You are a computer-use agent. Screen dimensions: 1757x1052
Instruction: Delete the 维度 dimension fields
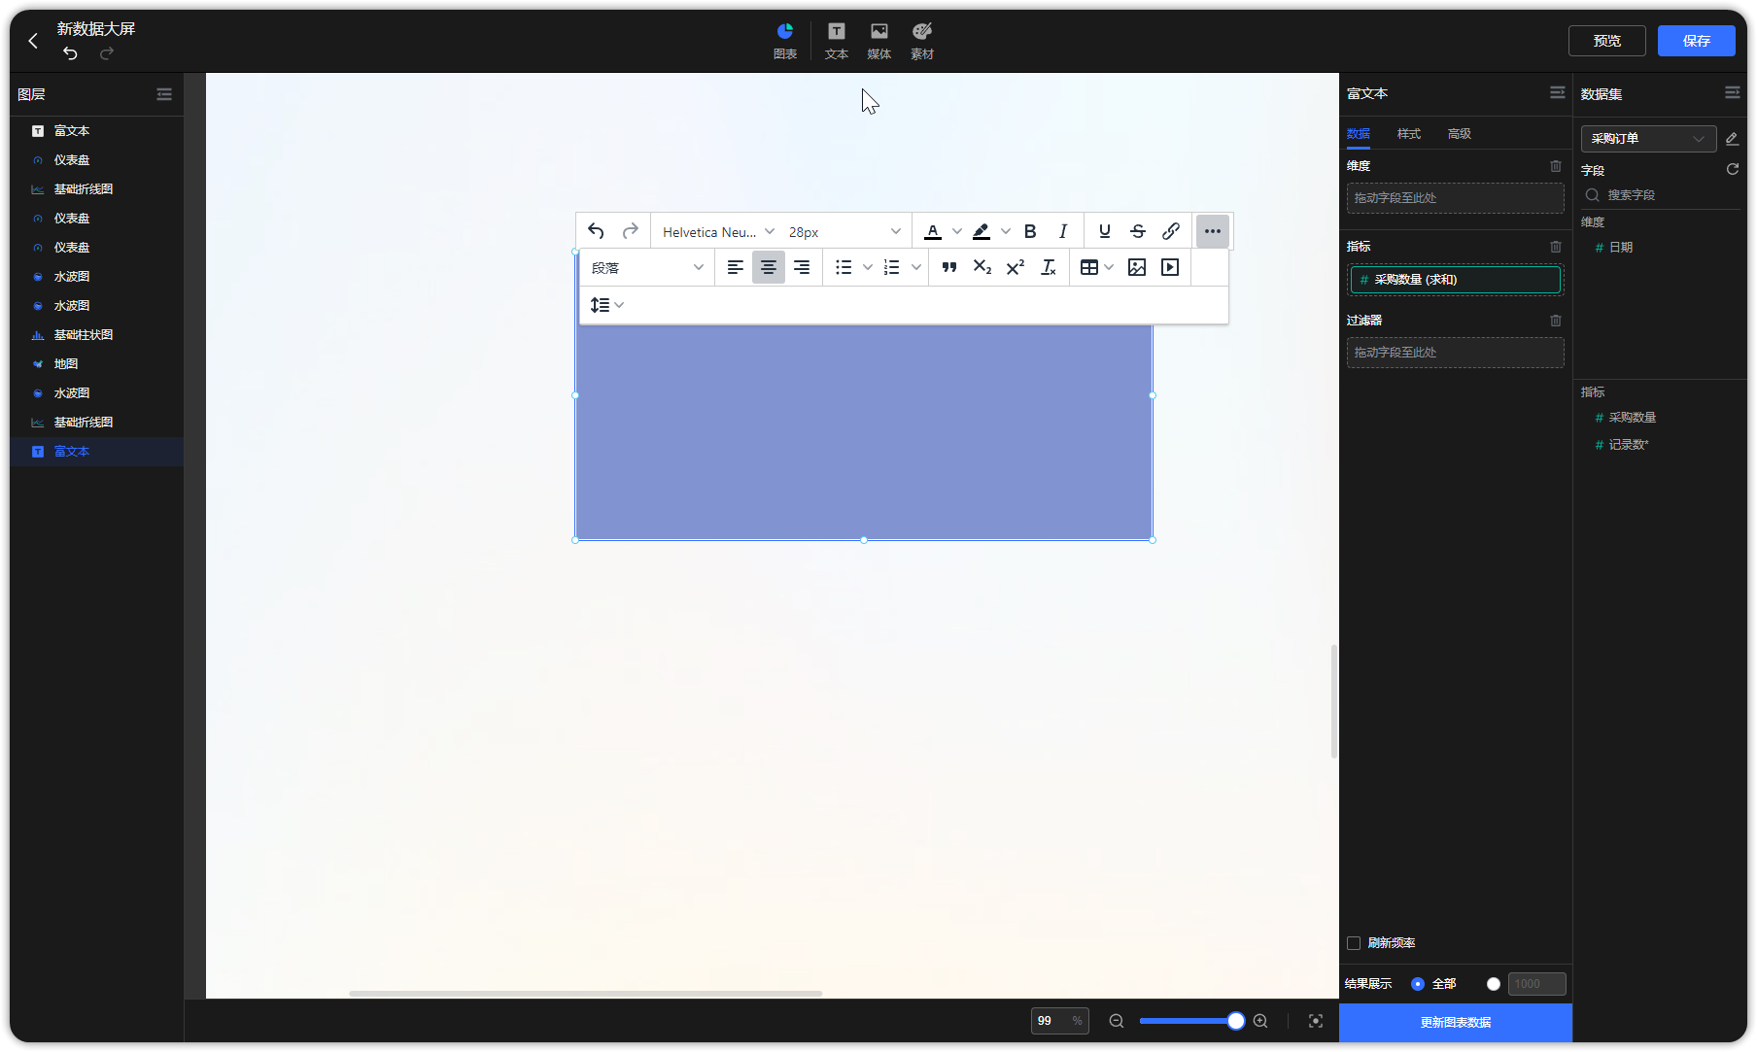pyautogui.click(x=1556, y=166)
